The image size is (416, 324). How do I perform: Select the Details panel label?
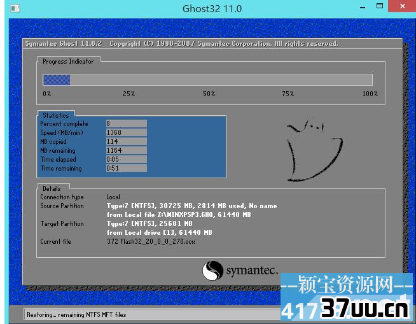52,188
